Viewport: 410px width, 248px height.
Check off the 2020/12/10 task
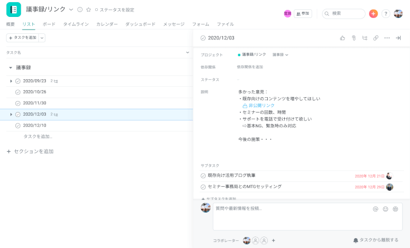(x=17, y=126)
